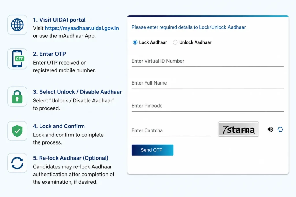Play the captcha audio speaker icon
This screenshot has width=296, height=197.
(270, 130)
